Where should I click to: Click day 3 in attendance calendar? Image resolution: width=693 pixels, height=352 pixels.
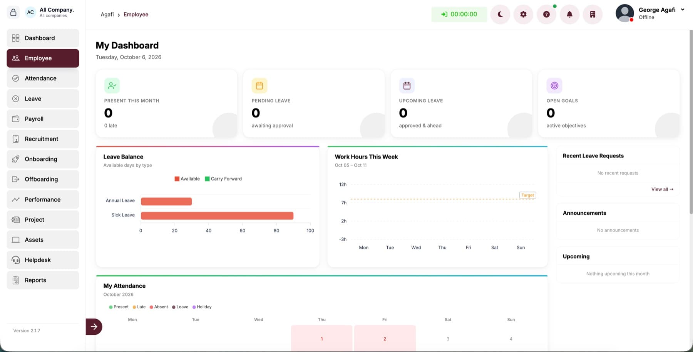point(448,339)
